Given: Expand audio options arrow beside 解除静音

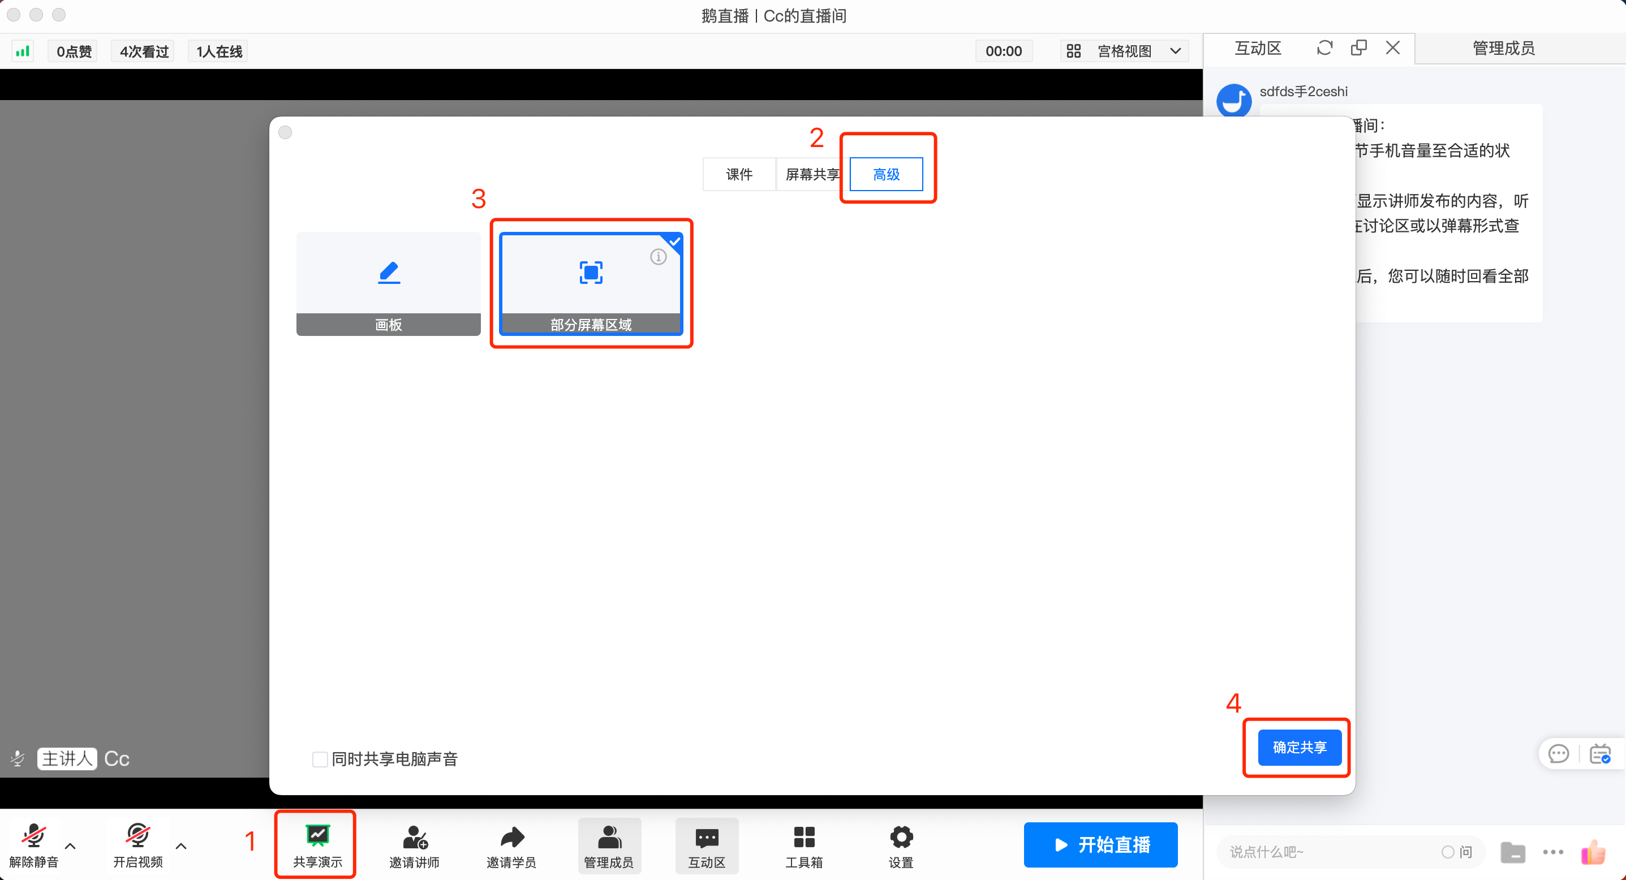Looking at the screenshot, I should click(71, 846).
